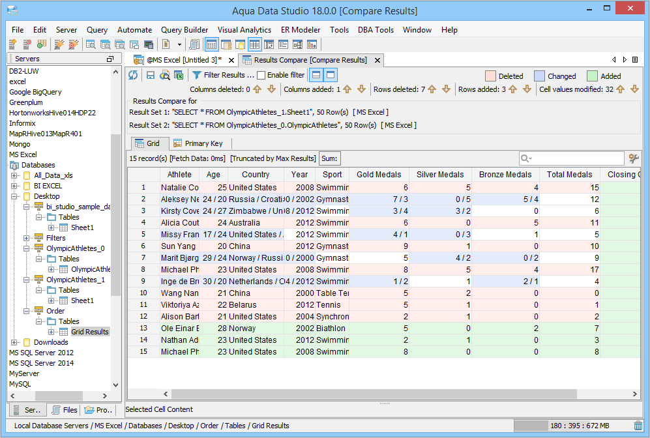Screen dimensions: 650x438
Task: Click the Filter Results funnel icon
Action: point(196,75)
